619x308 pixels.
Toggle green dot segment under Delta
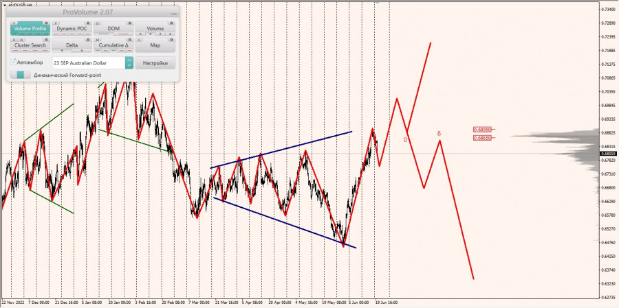pos(62,50)
